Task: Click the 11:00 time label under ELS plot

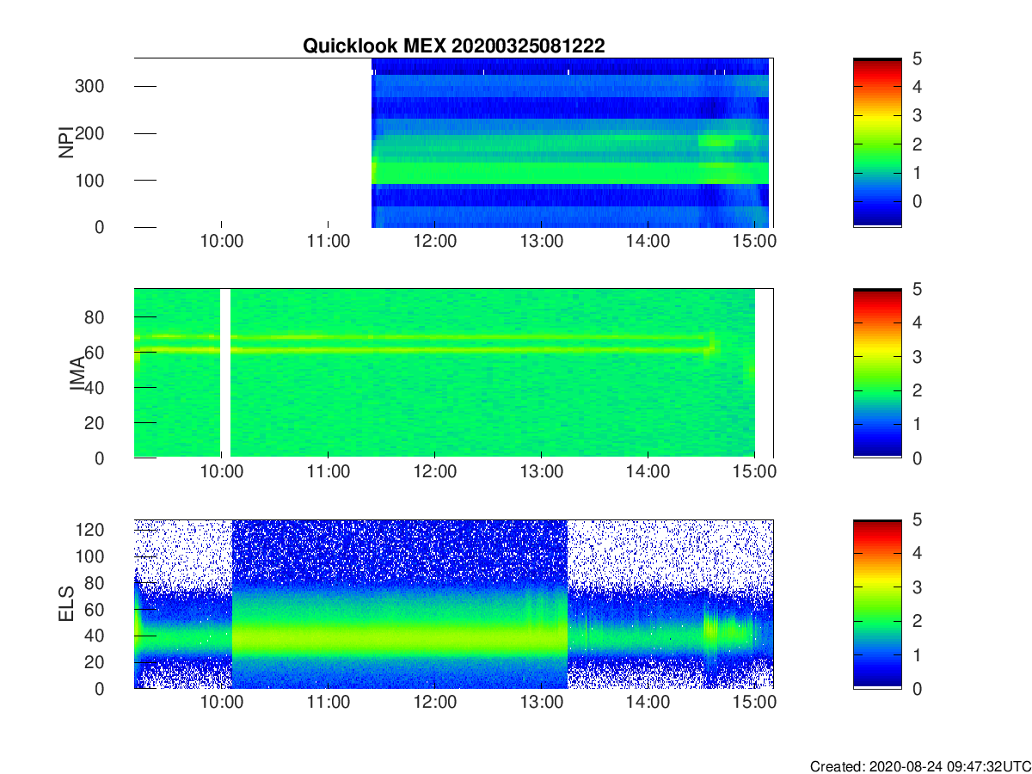Action: pyautogui.click(x=329, y=703)
